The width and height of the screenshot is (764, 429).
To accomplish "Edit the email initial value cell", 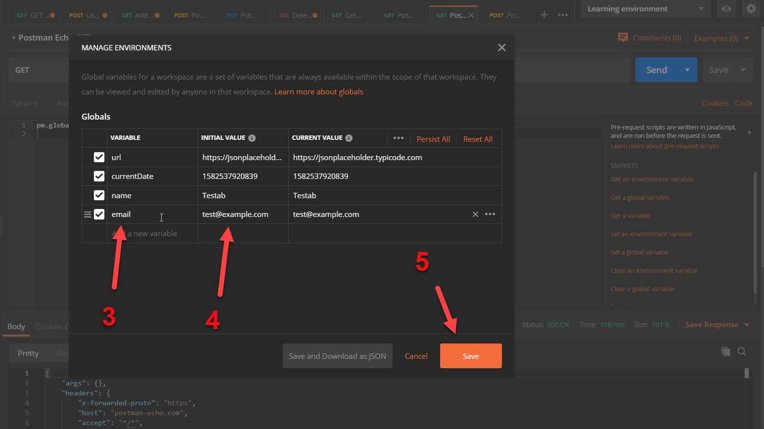I will [x=243, y=214].
